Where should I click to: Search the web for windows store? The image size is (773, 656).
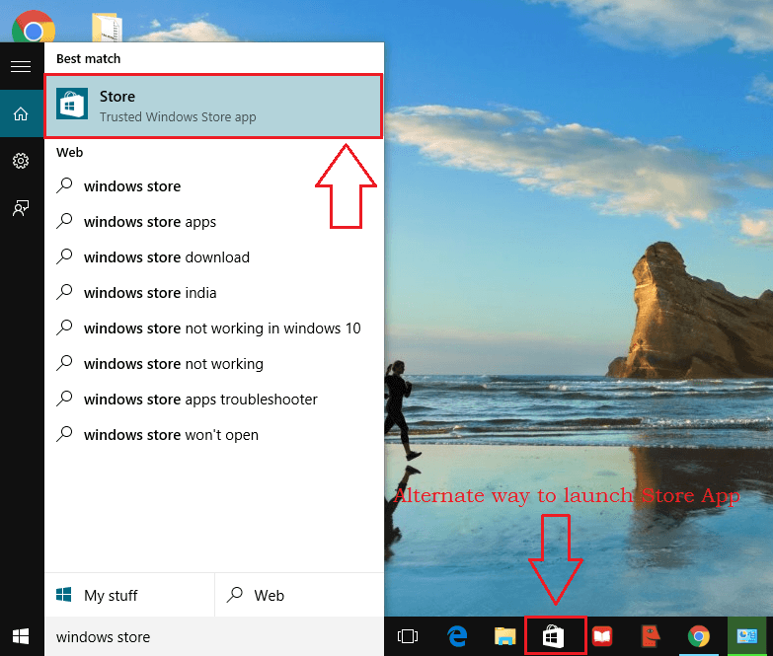[213, 186]
